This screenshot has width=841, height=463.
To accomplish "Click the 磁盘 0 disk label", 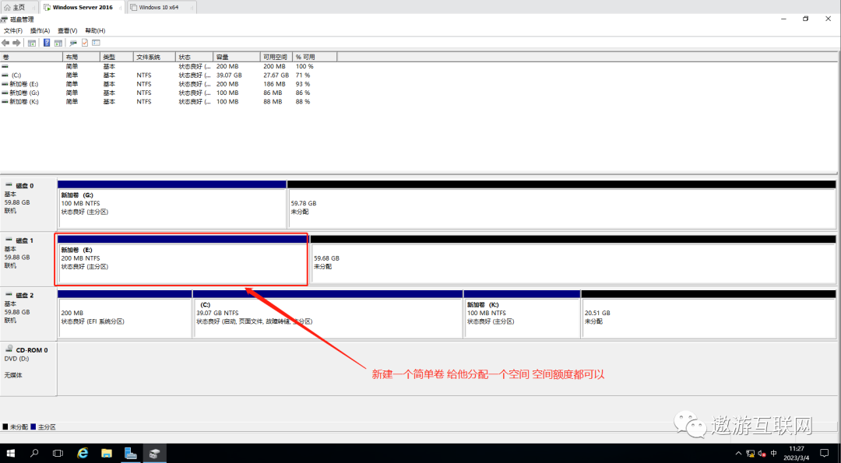I will [x=25, y=186].
